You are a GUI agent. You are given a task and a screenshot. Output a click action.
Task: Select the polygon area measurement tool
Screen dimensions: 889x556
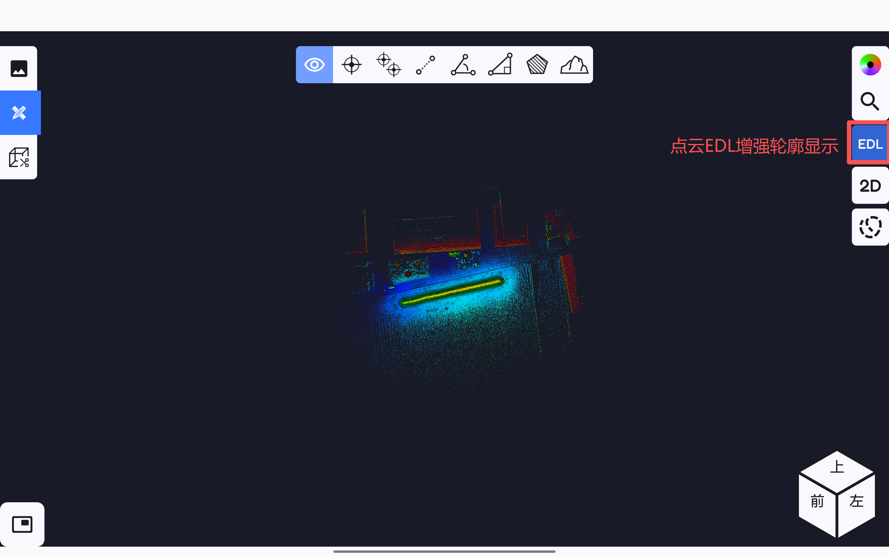[537, 65]
